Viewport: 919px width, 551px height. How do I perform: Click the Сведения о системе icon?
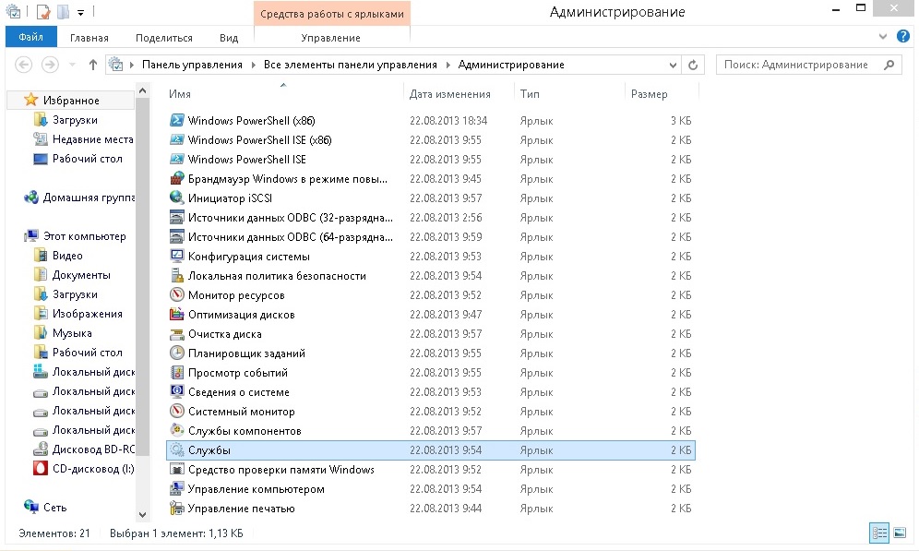click(x=176, y=391)
